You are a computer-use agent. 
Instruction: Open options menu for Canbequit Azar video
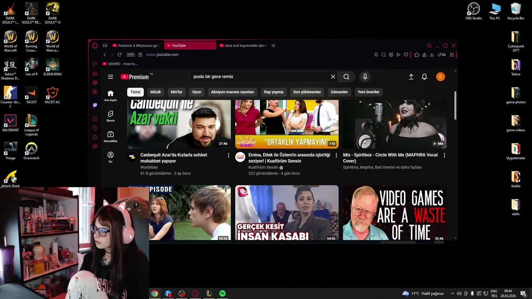[x=228, y=155]
